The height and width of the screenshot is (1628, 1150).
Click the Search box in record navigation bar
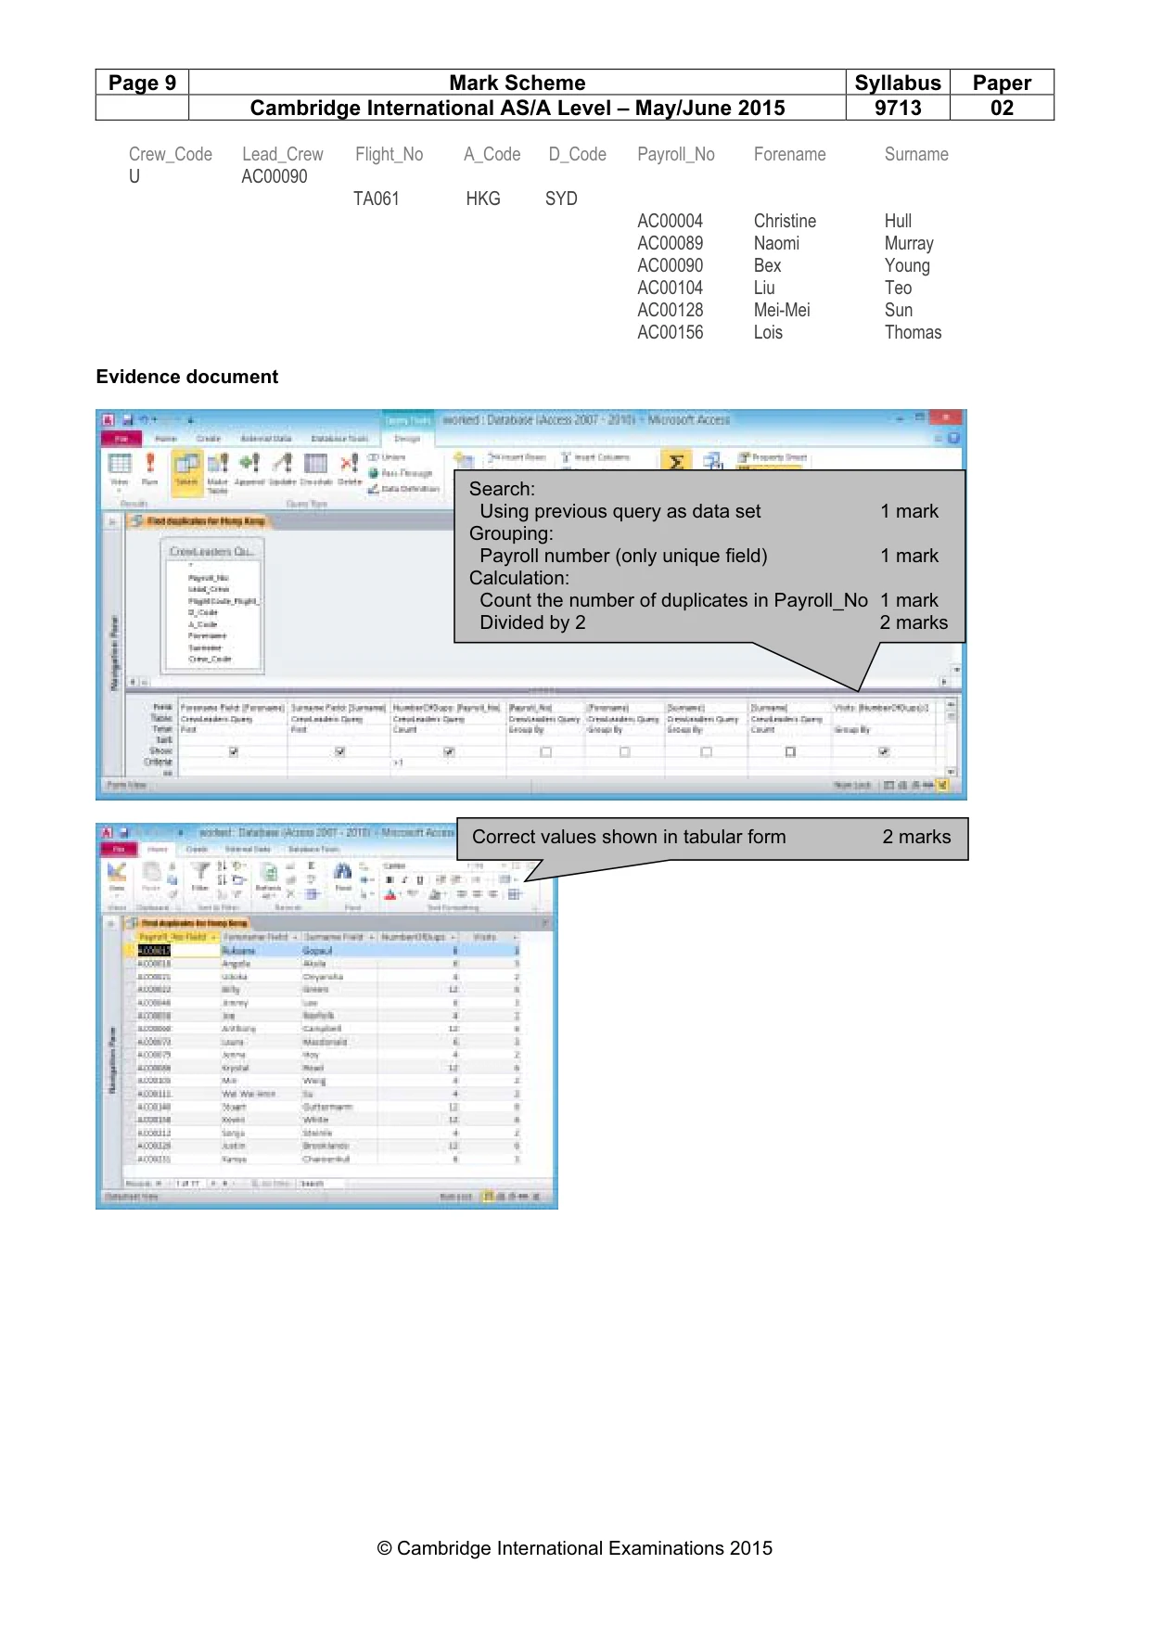pos(322,1185)
